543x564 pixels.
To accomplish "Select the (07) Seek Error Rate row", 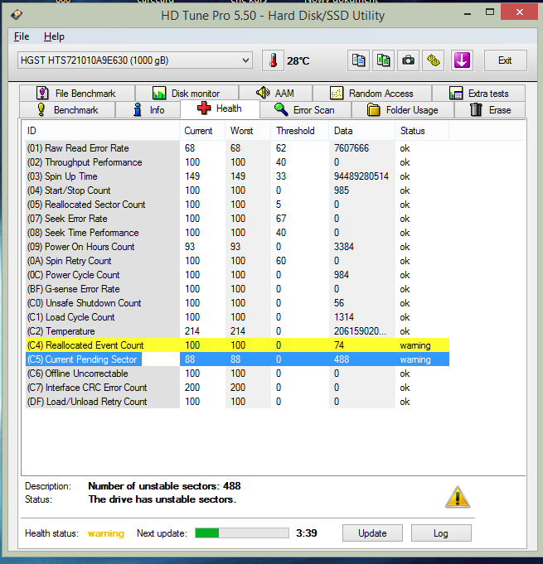I will 238,219.
